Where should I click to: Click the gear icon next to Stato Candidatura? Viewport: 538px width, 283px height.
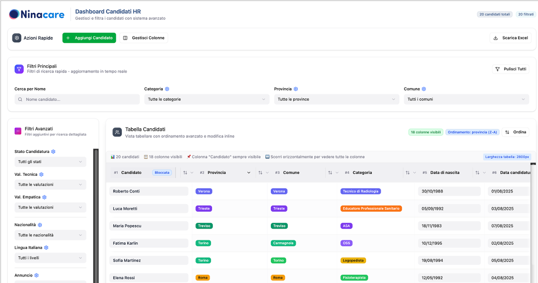[53, 152]
